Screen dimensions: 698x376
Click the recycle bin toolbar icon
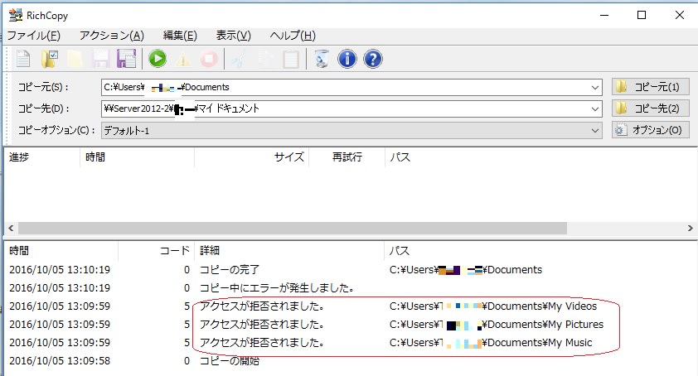tap(322, 59)
